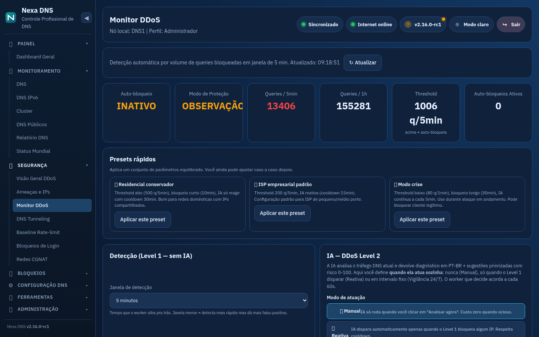Screen dimensions: 539x337
Task: Click the Auto-bloqueio INATIVO status
Action: click(136, 106)
